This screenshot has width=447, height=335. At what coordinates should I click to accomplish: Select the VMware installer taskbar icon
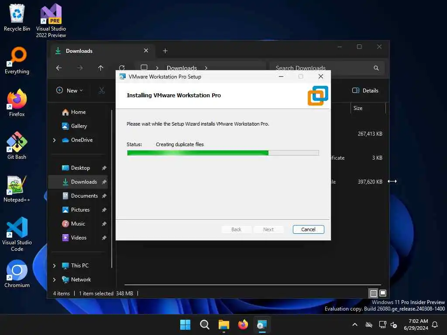click(262, 325)
